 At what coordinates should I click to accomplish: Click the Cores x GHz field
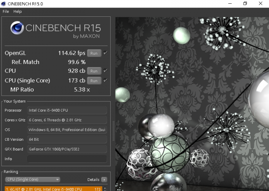point(67,120)
